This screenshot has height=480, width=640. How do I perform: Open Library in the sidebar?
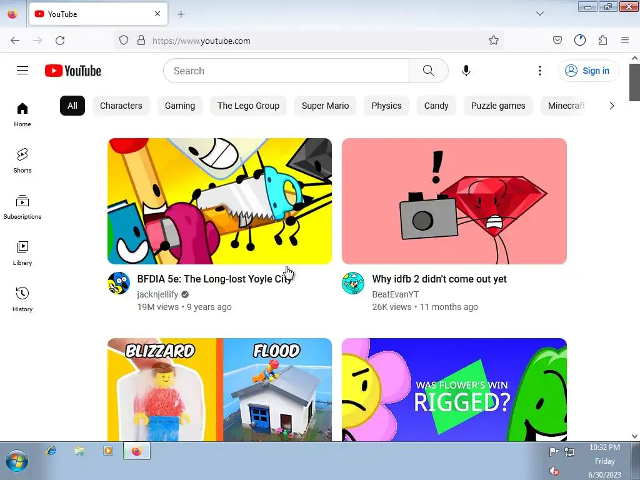22,253
